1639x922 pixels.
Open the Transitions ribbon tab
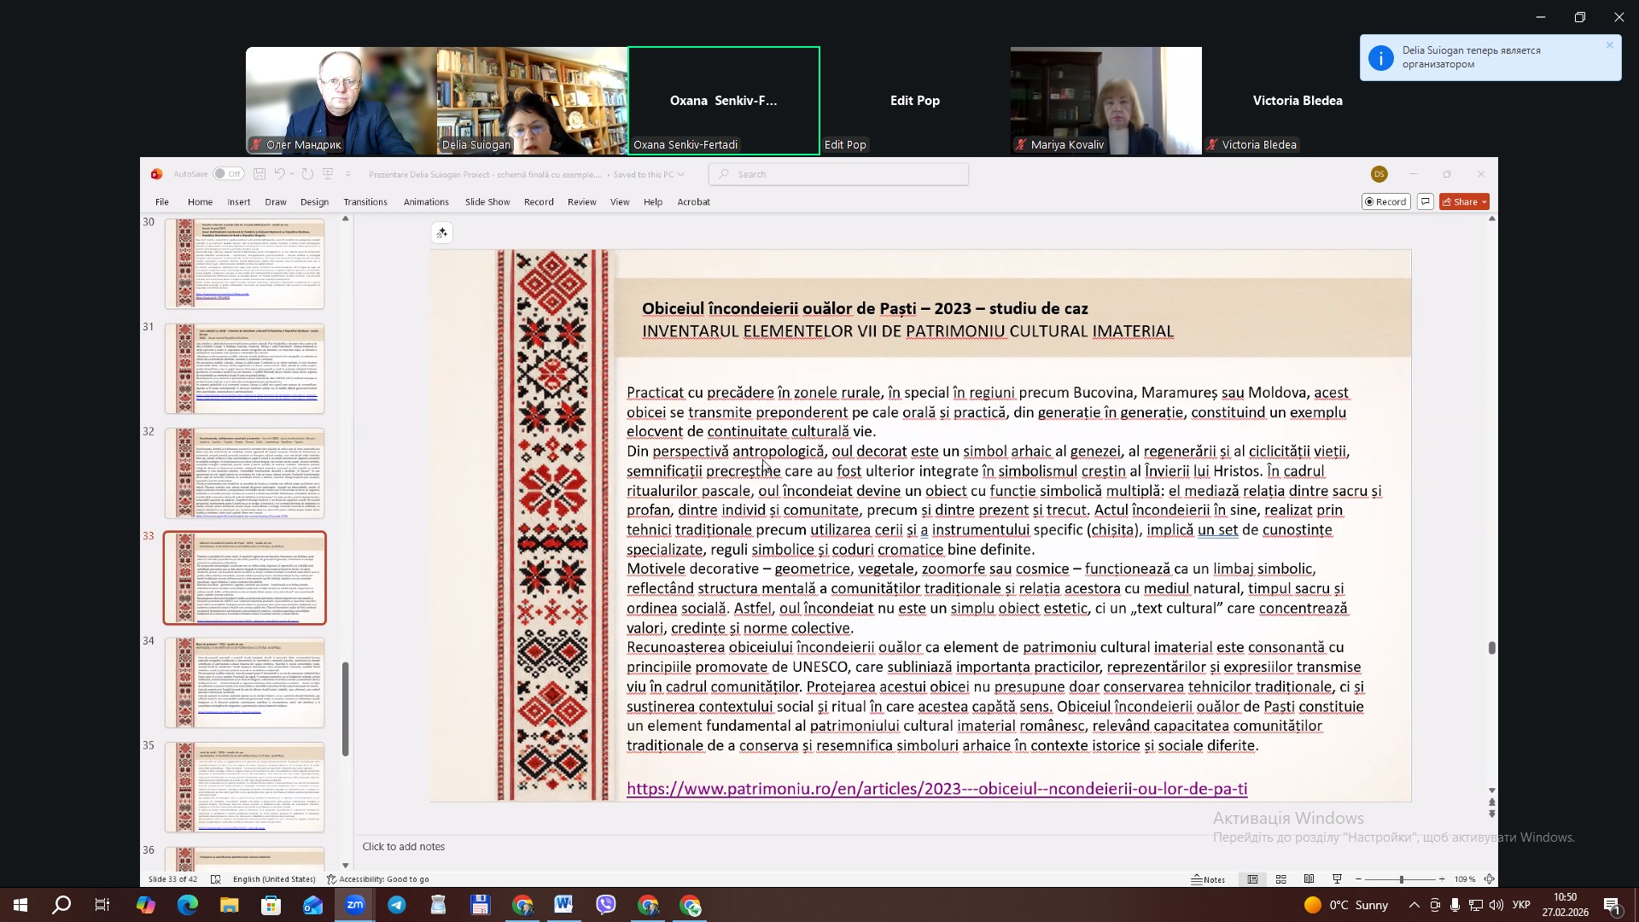(365, 201)
